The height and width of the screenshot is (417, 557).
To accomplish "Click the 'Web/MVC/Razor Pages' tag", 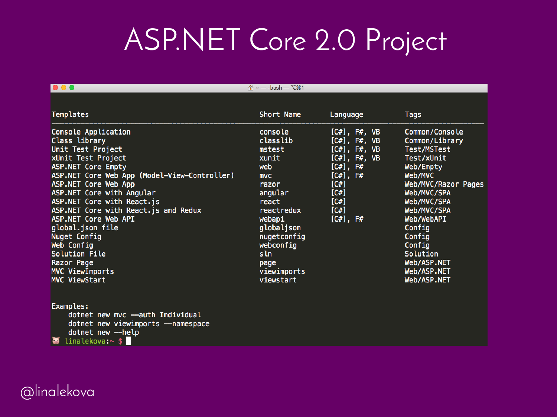I will pos(444,184).
